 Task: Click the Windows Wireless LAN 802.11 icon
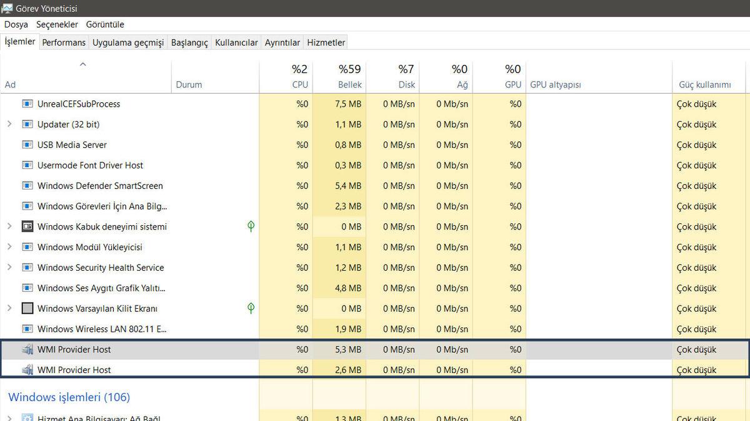click(27, 329)
